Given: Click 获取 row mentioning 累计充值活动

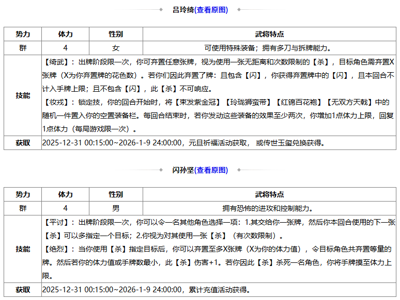Looking at the screenshot, I should pyautogui.click(x=200, y=290).
